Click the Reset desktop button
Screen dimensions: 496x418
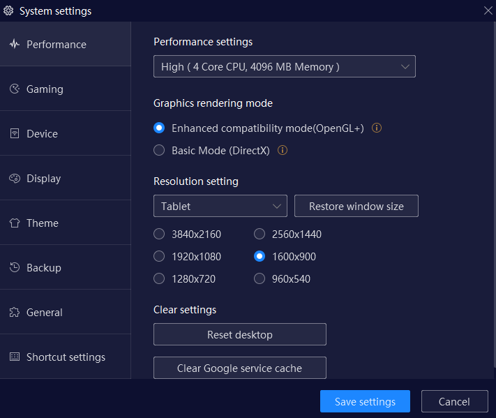(240, 334)
